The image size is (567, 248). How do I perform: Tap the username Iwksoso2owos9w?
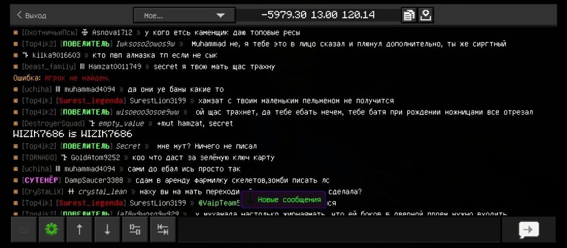(145, 44)
